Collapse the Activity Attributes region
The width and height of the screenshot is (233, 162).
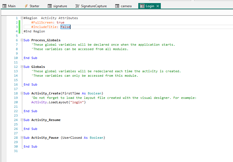click(22, 18)
